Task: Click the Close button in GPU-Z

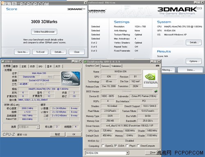Action: [x=152, y=153]
